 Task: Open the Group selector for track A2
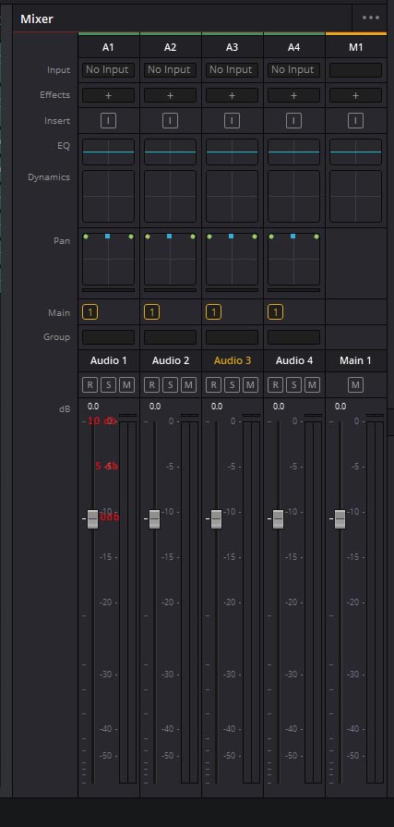(170, 337)
